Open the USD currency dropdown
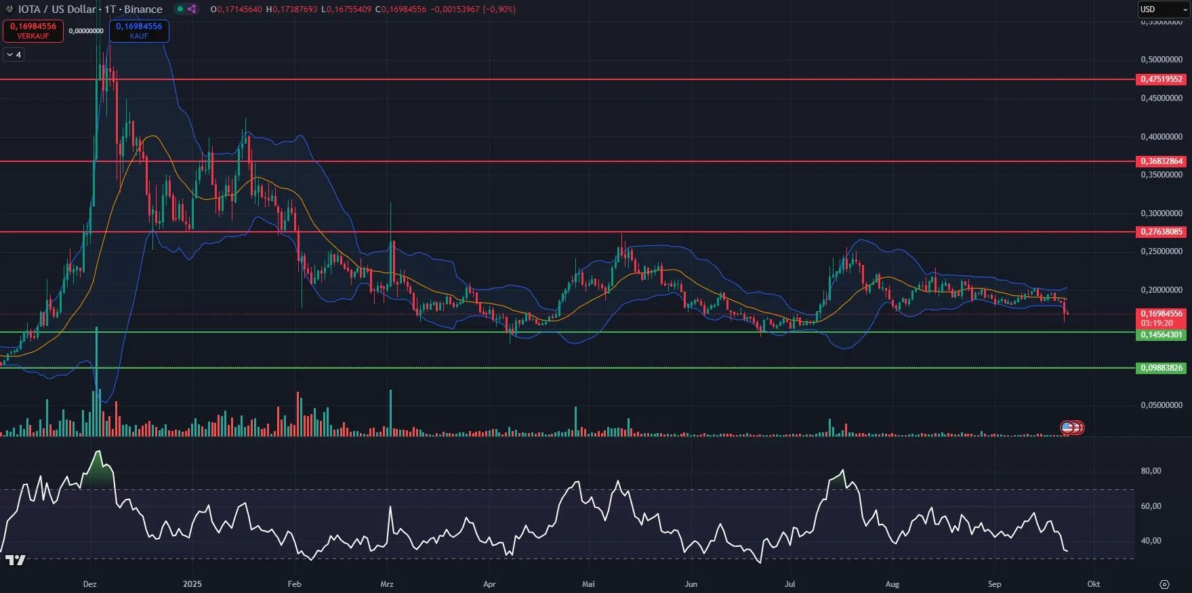Viewport: 1192px width, 593px height. click(x=1162, y=9)
